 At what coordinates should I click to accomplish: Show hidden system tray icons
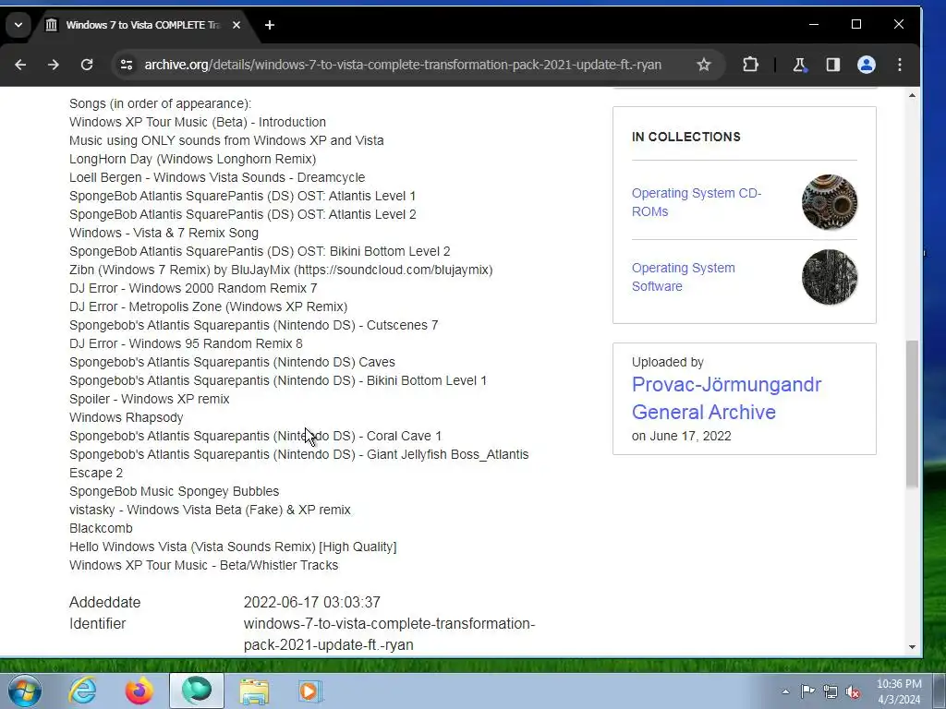785,691
